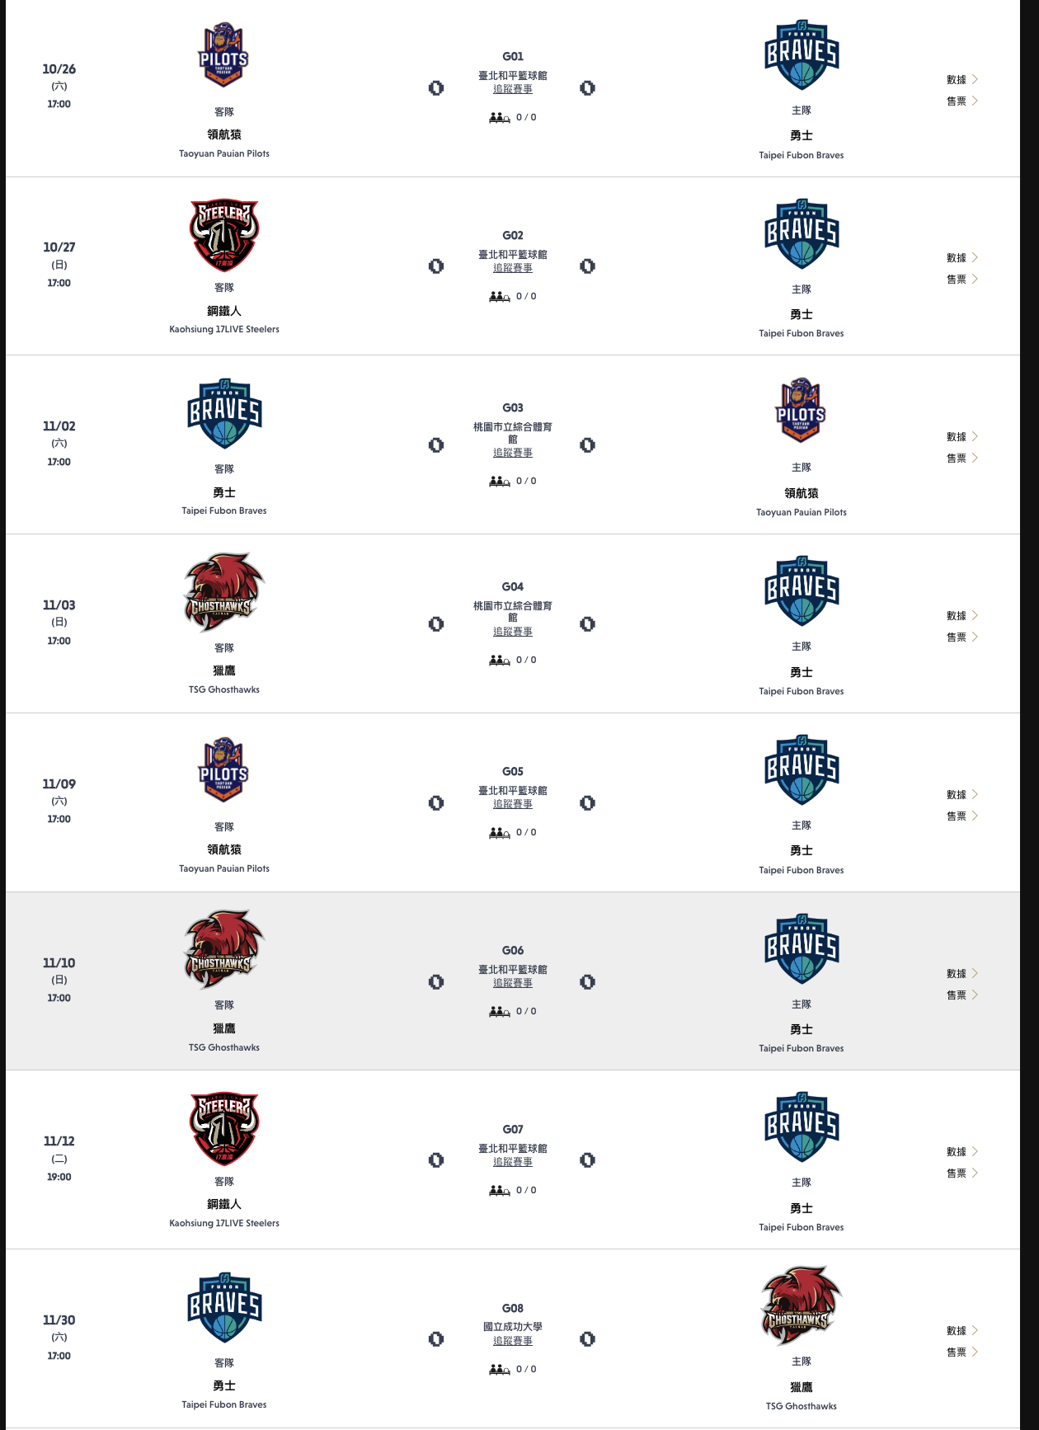This screenshot has width=1039, height=1430.
Task: Click the Ghosthawks home logo in game G08
Action: point(801,1306)
